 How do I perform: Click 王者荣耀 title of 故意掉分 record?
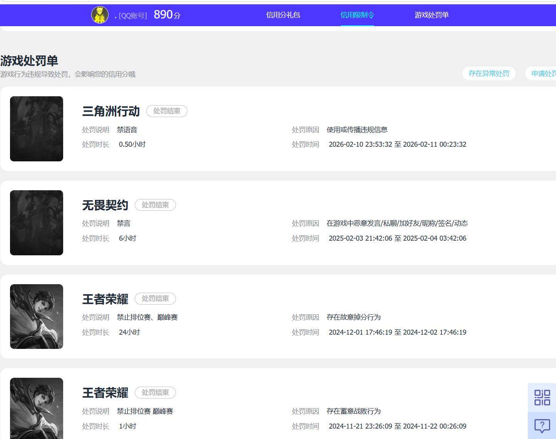(x=105, y=299)
